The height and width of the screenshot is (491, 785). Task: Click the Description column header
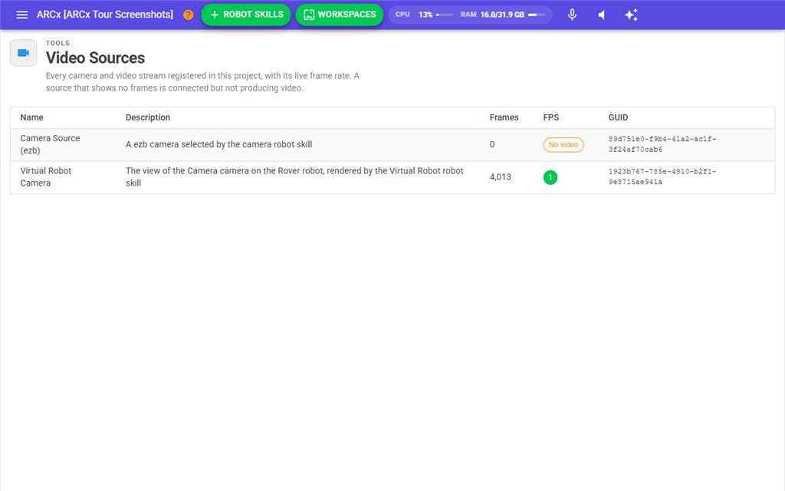[x=148, y=117]
